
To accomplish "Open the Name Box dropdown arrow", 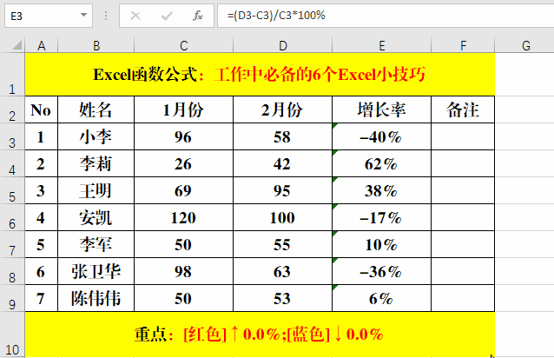I will tap(83, 15).
